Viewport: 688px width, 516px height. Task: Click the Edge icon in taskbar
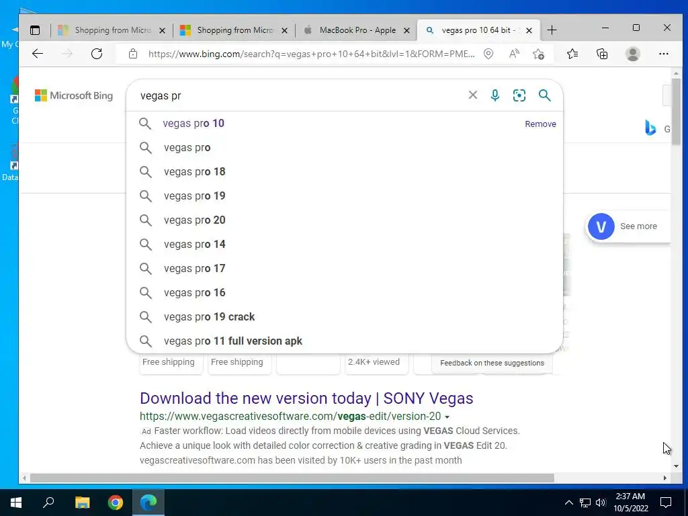click(148, 502)
